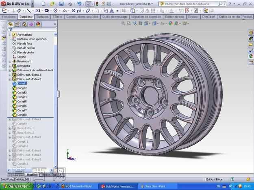Click the Zoom to Fit view icon
The width and height of the screenshot is (254, 190).
pos(123,23)
